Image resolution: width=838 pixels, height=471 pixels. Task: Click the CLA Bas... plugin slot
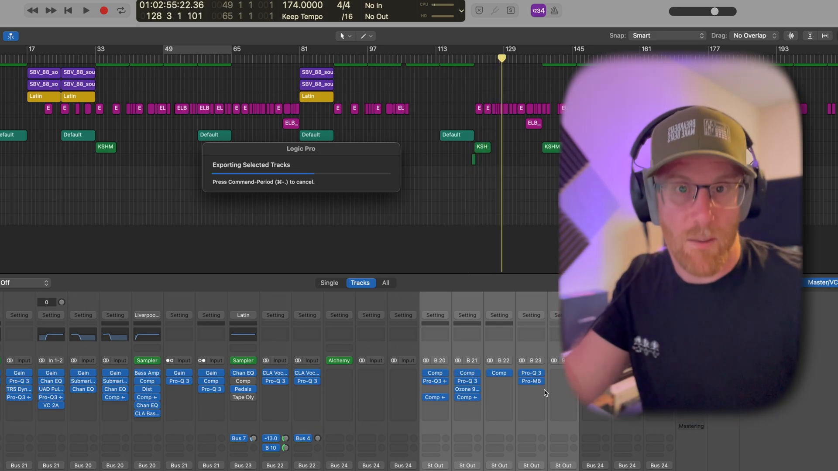point(147,413)
